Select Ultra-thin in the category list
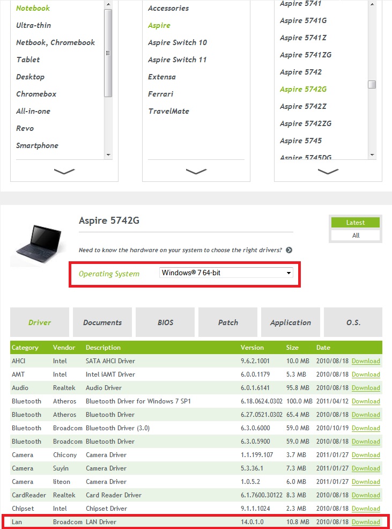The width and height of the screenshot is (392, 529). tap(33, 25)
